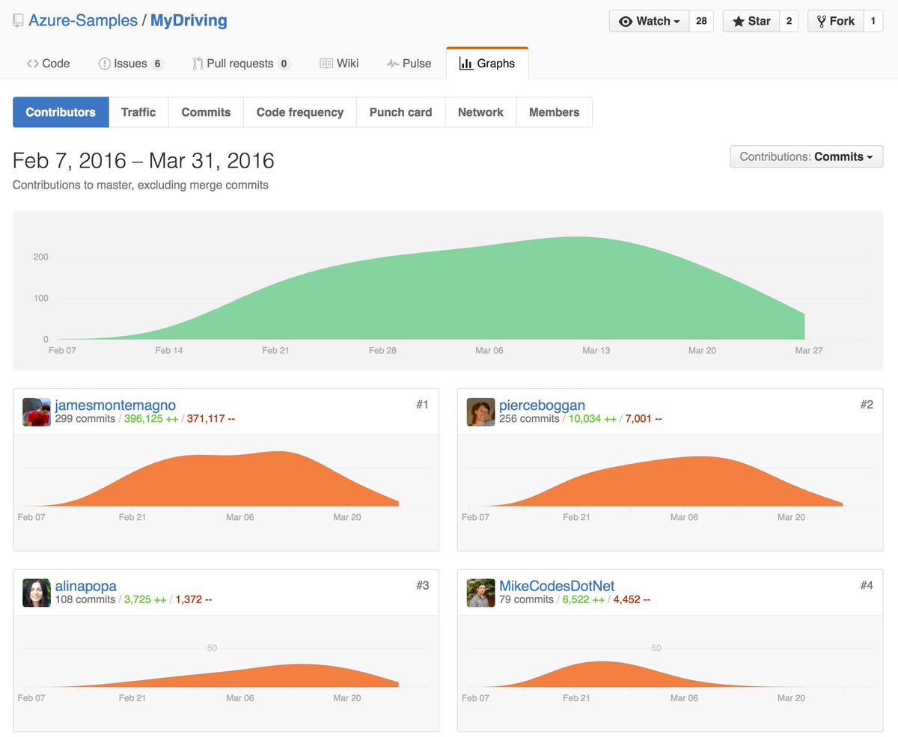This screenshot has height=737, width=898.
Task: Open the Pulse tab
Action: [409, 64]
